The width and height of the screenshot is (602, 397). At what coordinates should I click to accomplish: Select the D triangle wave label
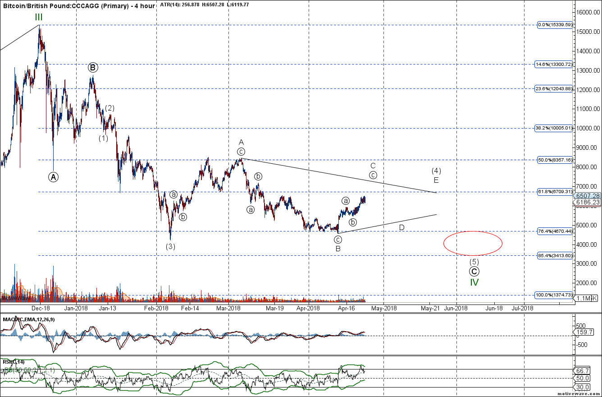pyautogui.click(x=401, y=228)
